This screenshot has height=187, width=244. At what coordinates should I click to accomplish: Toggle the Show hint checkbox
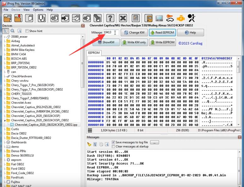click(x=27, y=31)
